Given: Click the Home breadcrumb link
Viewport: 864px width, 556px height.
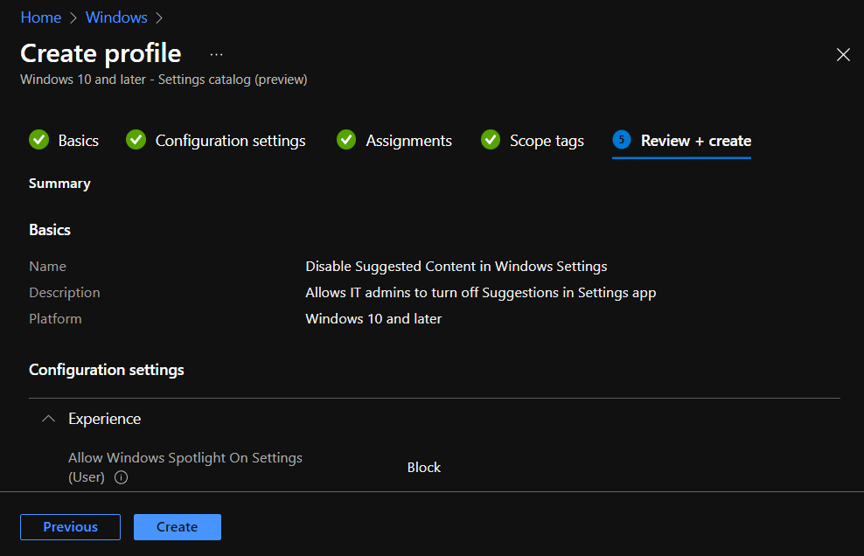Looking at the screenshot, I should coord(41,17).
